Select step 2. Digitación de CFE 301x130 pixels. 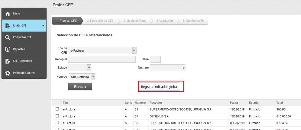tap(100, 21)
